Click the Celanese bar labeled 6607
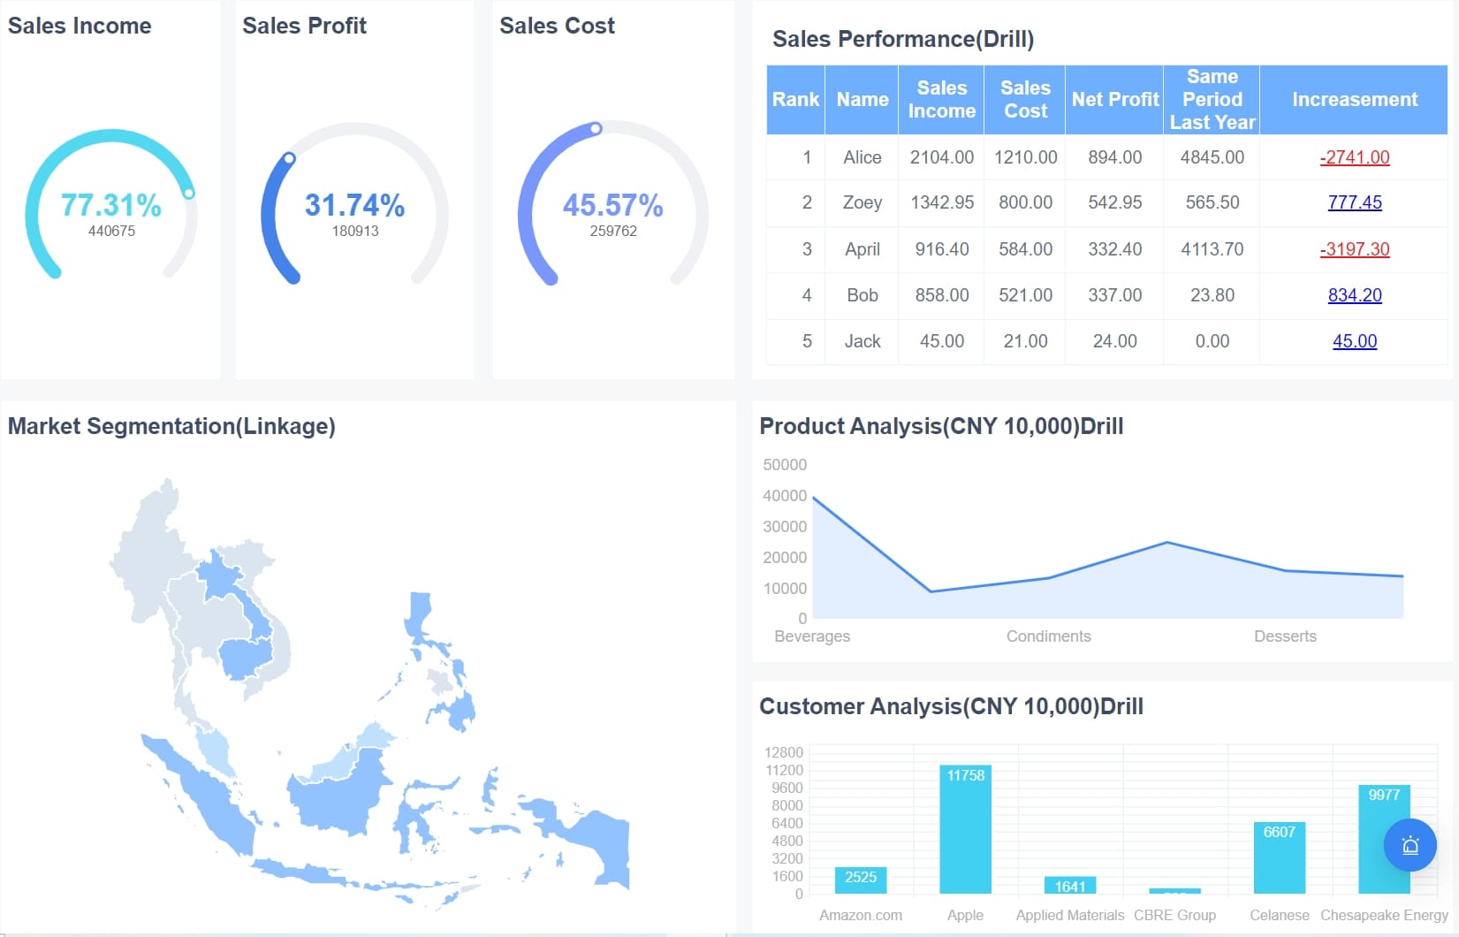This screenshot has height=937, width=1459. coord(1279,858)
